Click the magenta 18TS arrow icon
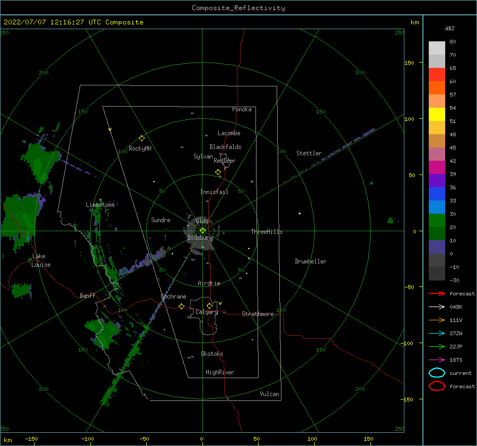Viewport: 477px width, 446px height. coord(437,360)
